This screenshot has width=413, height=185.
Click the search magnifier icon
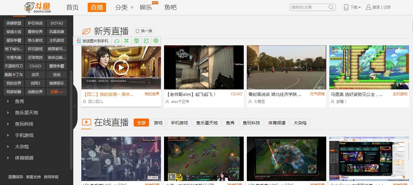[x=331, y=7]
